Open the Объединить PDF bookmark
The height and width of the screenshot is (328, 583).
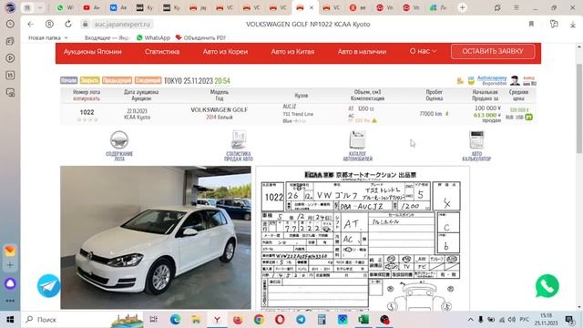coord(200,37)
